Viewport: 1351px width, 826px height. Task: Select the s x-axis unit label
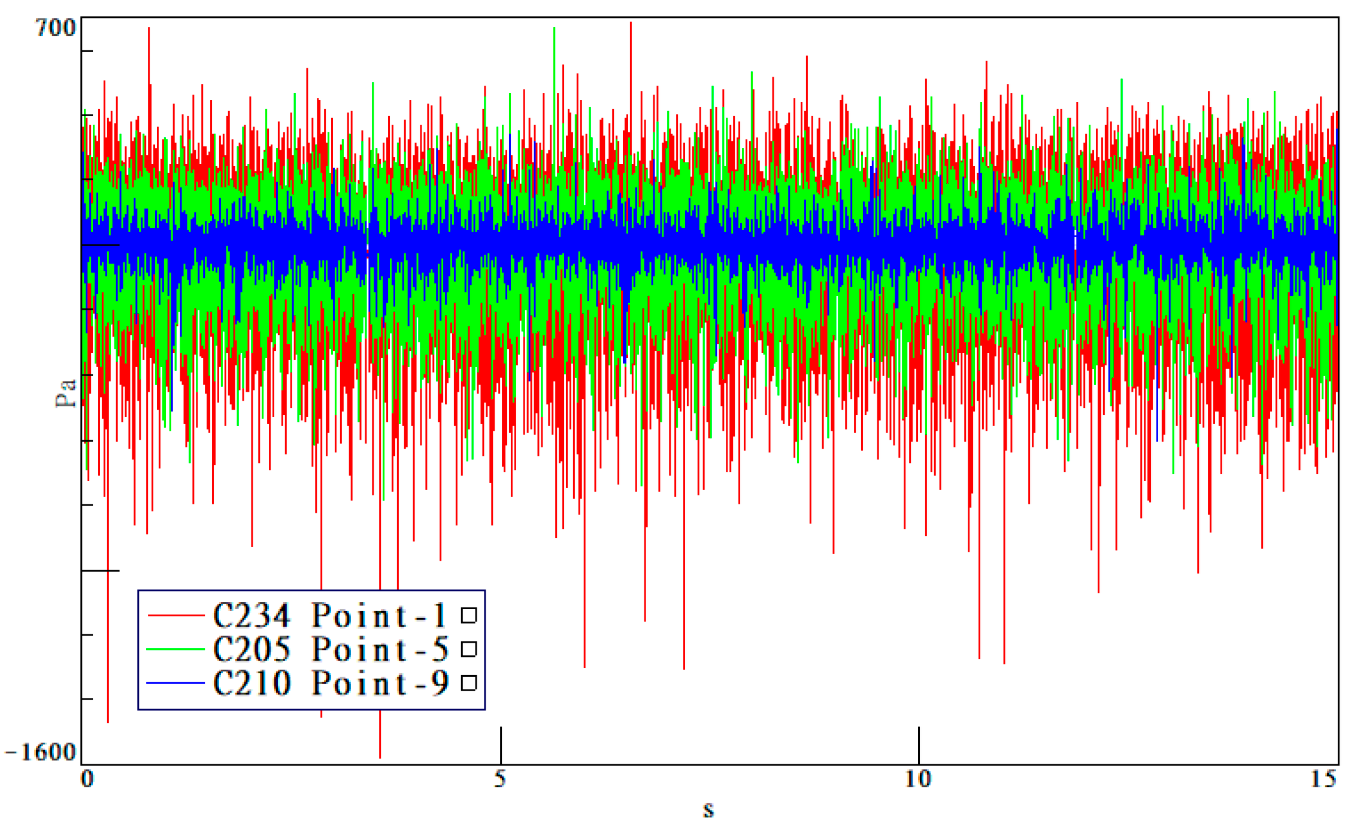pos(708,809)
